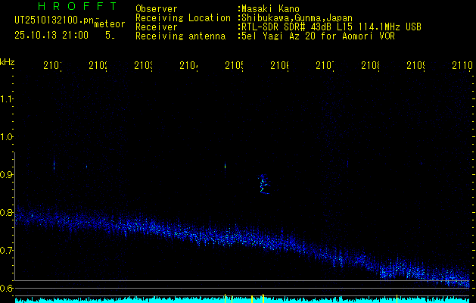The height and width of the screenshot is (303, 476).
Task: Click the Receiving antenna label
Action: [180, 36]
